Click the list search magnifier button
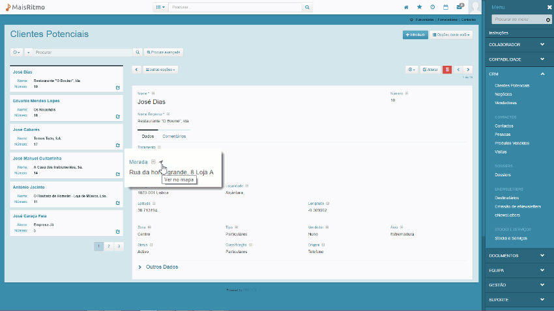This screenshot has height=311, width=554. (138, 52)
